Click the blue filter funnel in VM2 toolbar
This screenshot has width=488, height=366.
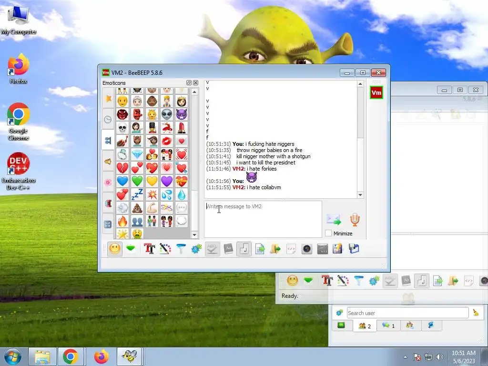(x=181, y=249)
